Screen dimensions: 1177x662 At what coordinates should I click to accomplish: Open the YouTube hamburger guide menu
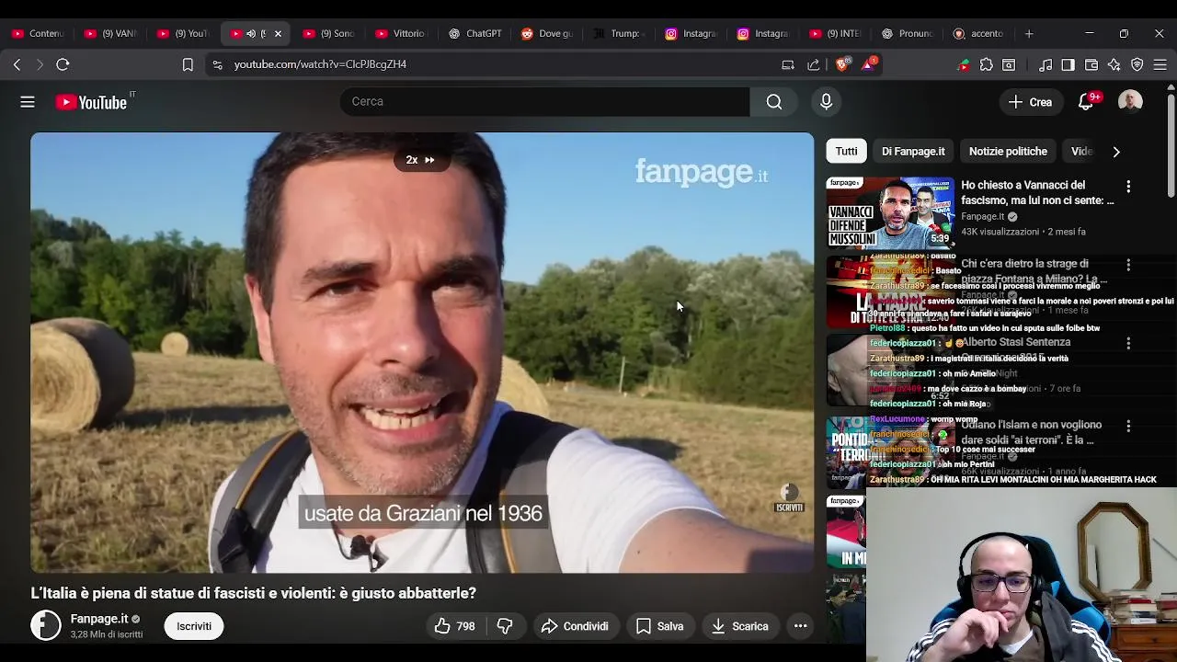tap(28, 102)
